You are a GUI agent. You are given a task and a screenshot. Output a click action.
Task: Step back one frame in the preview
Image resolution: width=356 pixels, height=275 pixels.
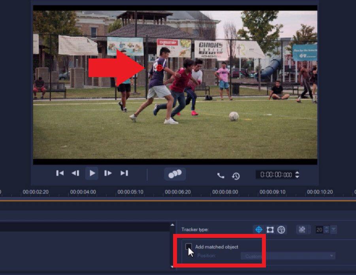click(76, 173)
